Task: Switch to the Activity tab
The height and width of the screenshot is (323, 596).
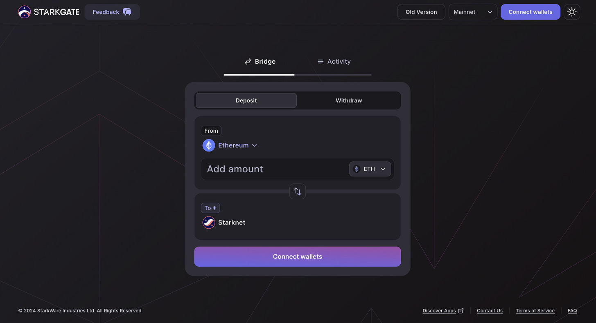Action: (334, 62)
